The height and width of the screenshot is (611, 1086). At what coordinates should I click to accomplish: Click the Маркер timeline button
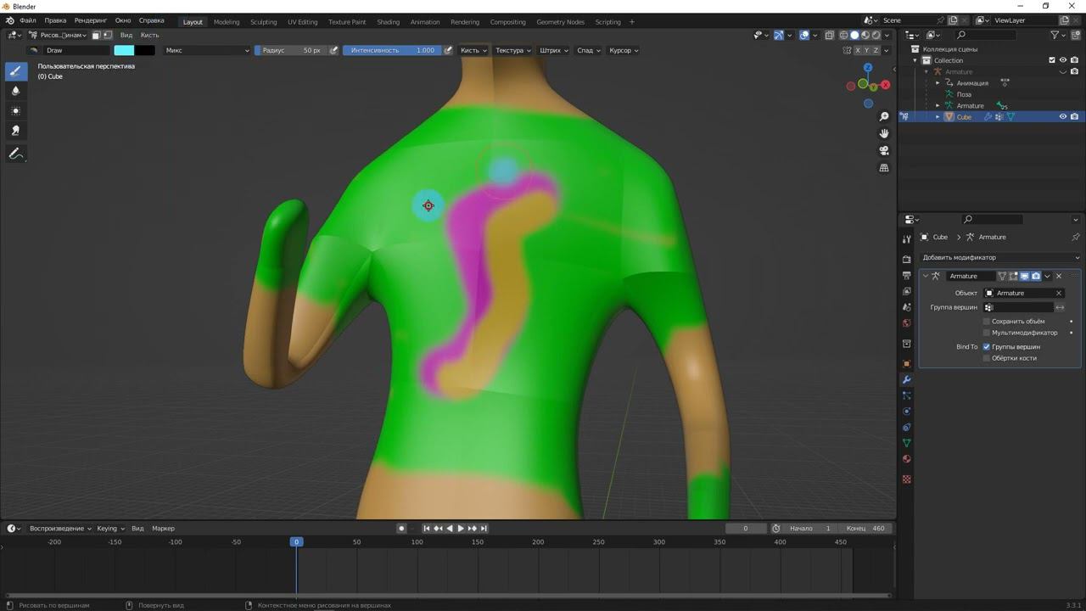click(x=163, y=528)
